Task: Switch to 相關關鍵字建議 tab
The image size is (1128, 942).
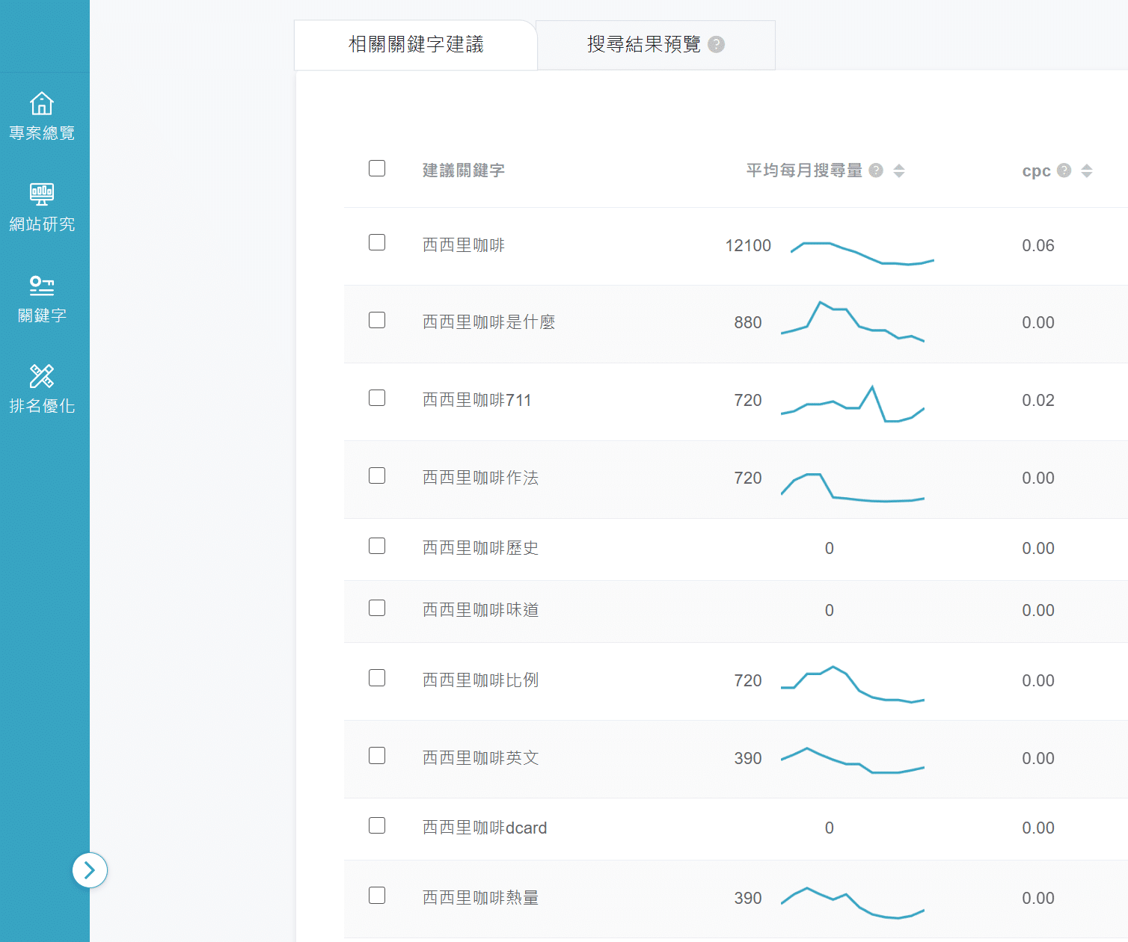Action: point(416,45)
